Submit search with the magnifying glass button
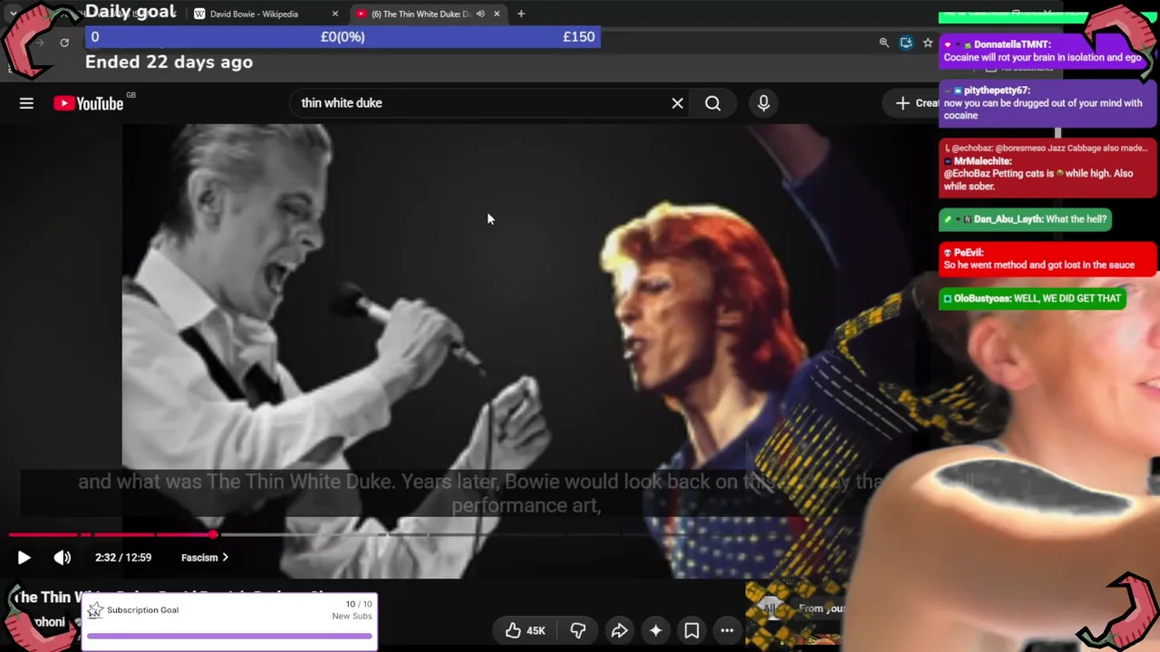This screenshot has width=1160, height=652. coord(713,103)
